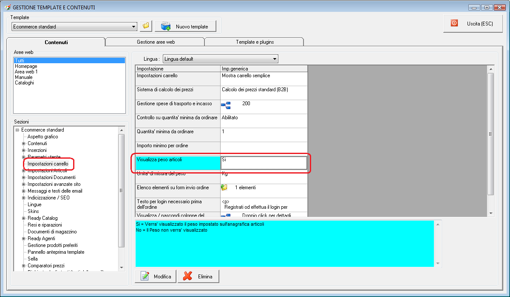Click the Sezioni tree scrollbar down arrow
Screen dimensions: 510x297
[x=122, y=268]
